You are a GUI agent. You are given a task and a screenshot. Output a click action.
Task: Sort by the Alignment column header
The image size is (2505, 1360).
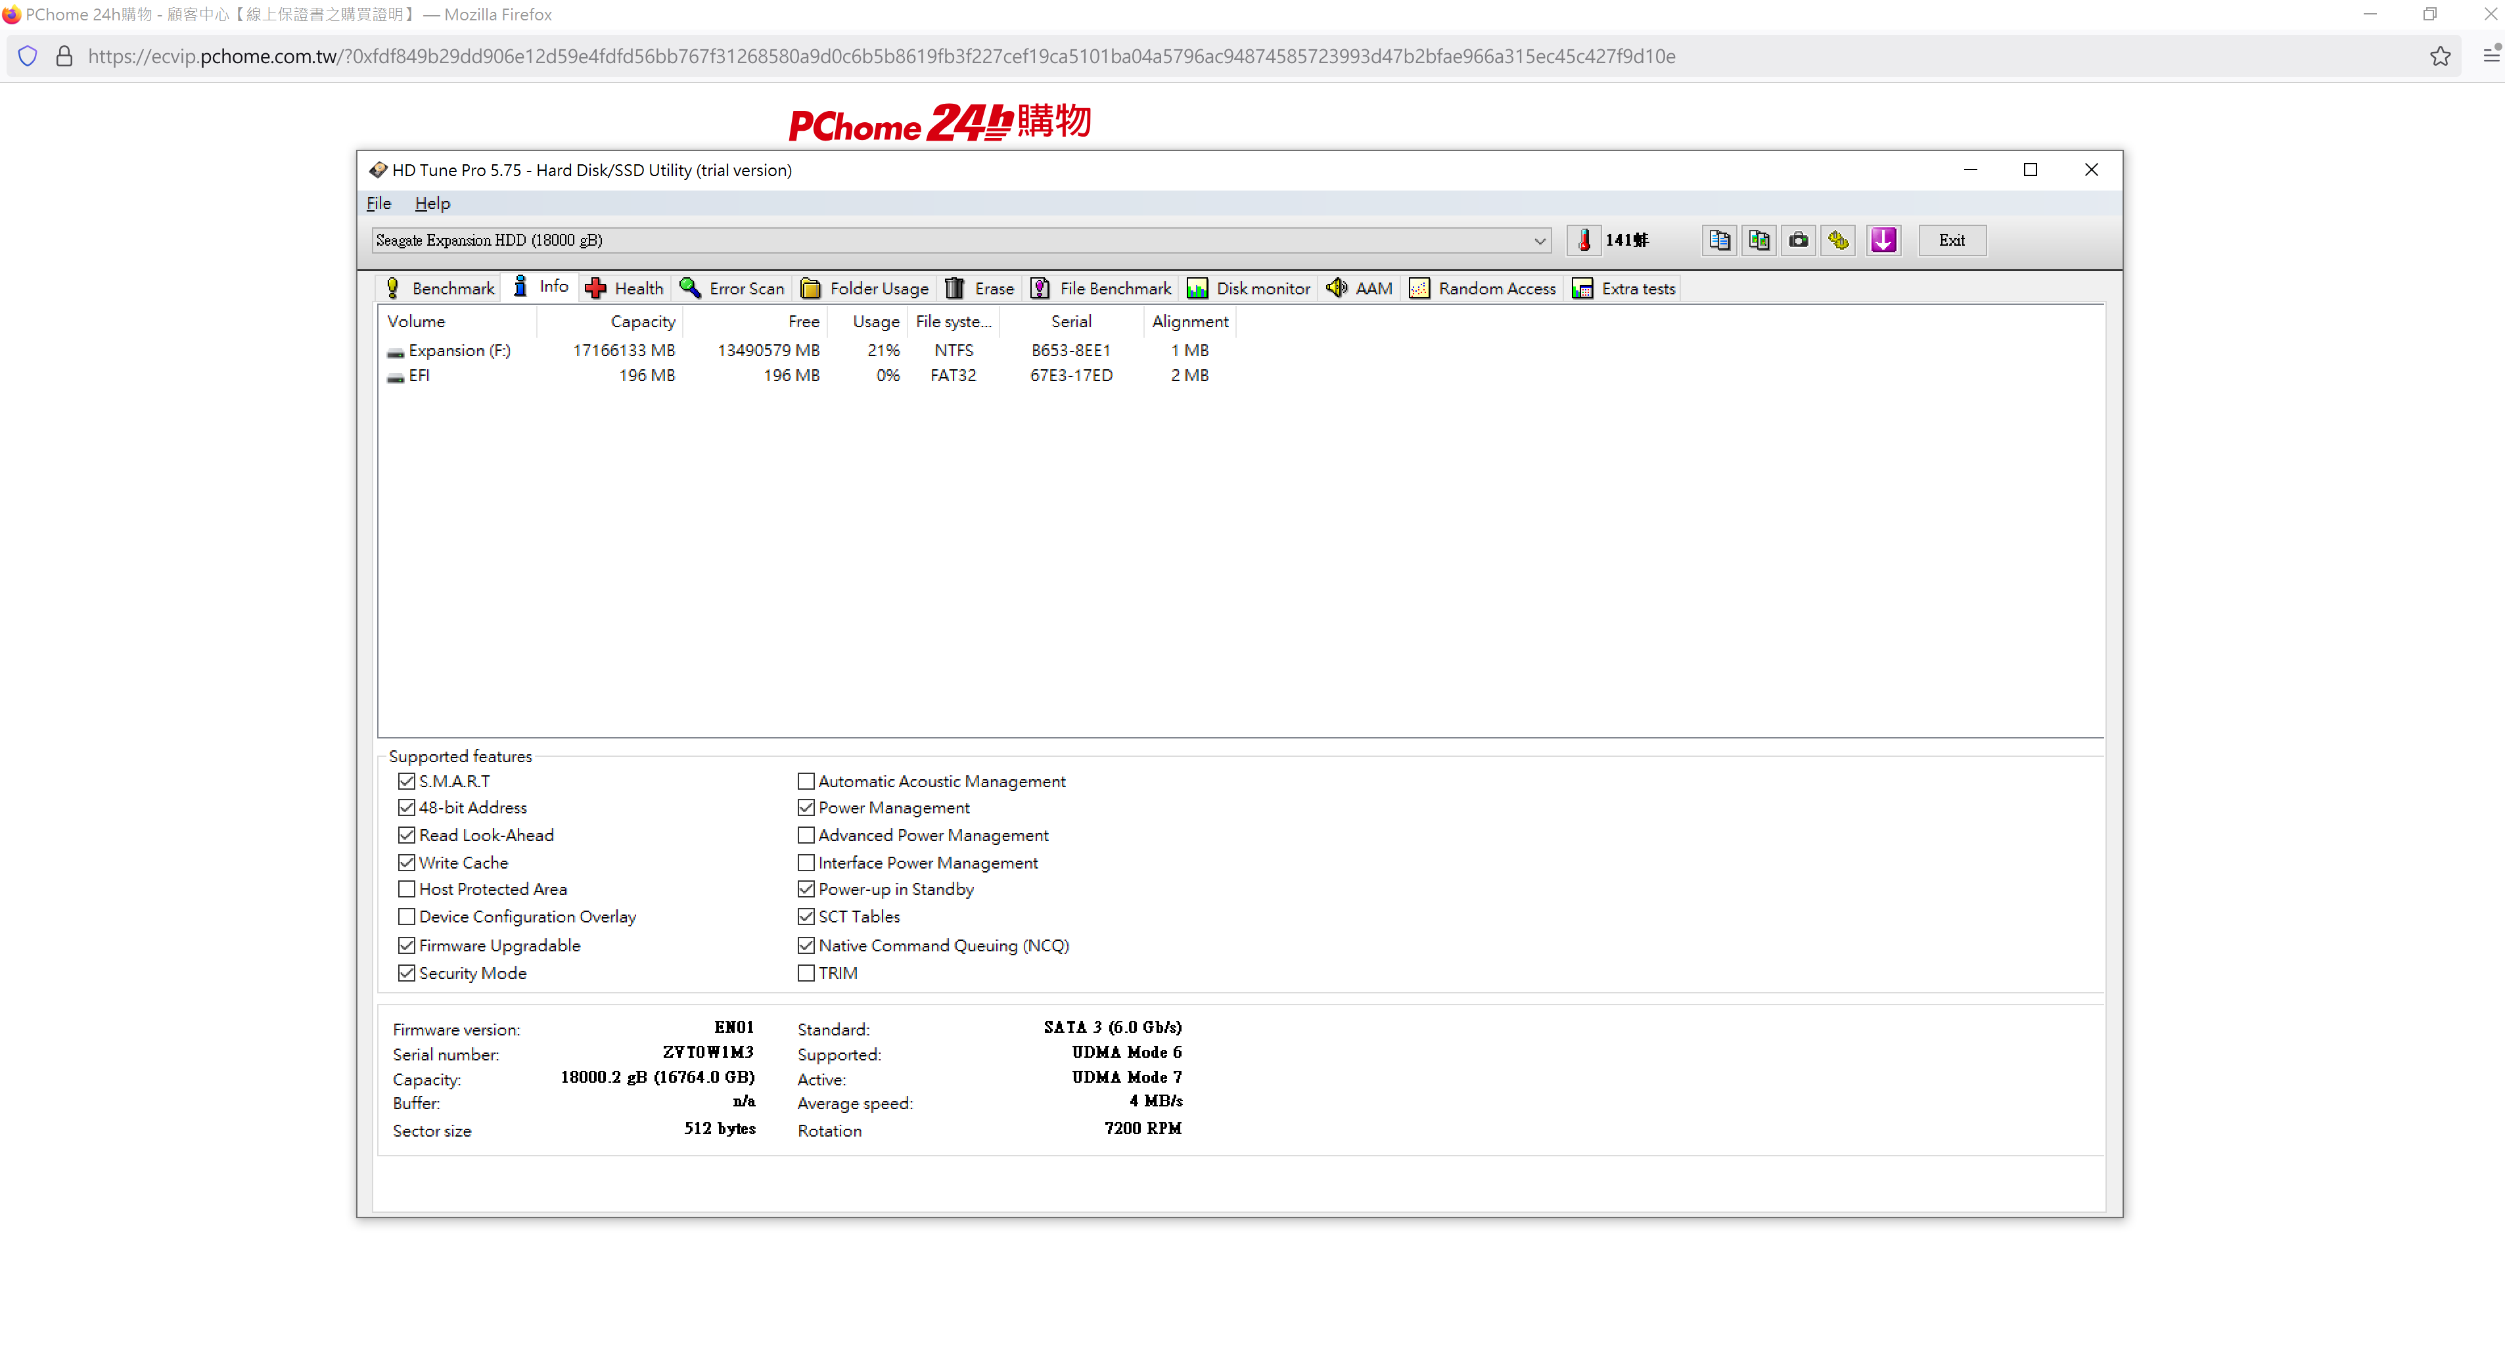pyautogui.click(x=1189, y=321)
